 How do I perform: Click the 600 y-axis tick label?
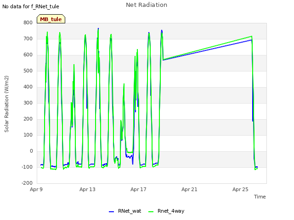(x=28, y=55)
